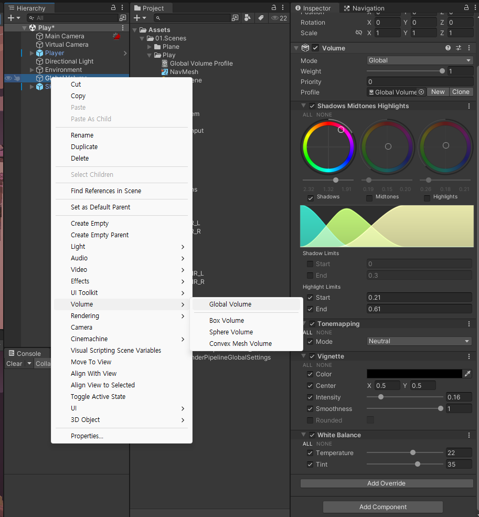Open the Volume component three-dot menu
This screenshot has width=479, height=517.
click(x=469, y=48)
